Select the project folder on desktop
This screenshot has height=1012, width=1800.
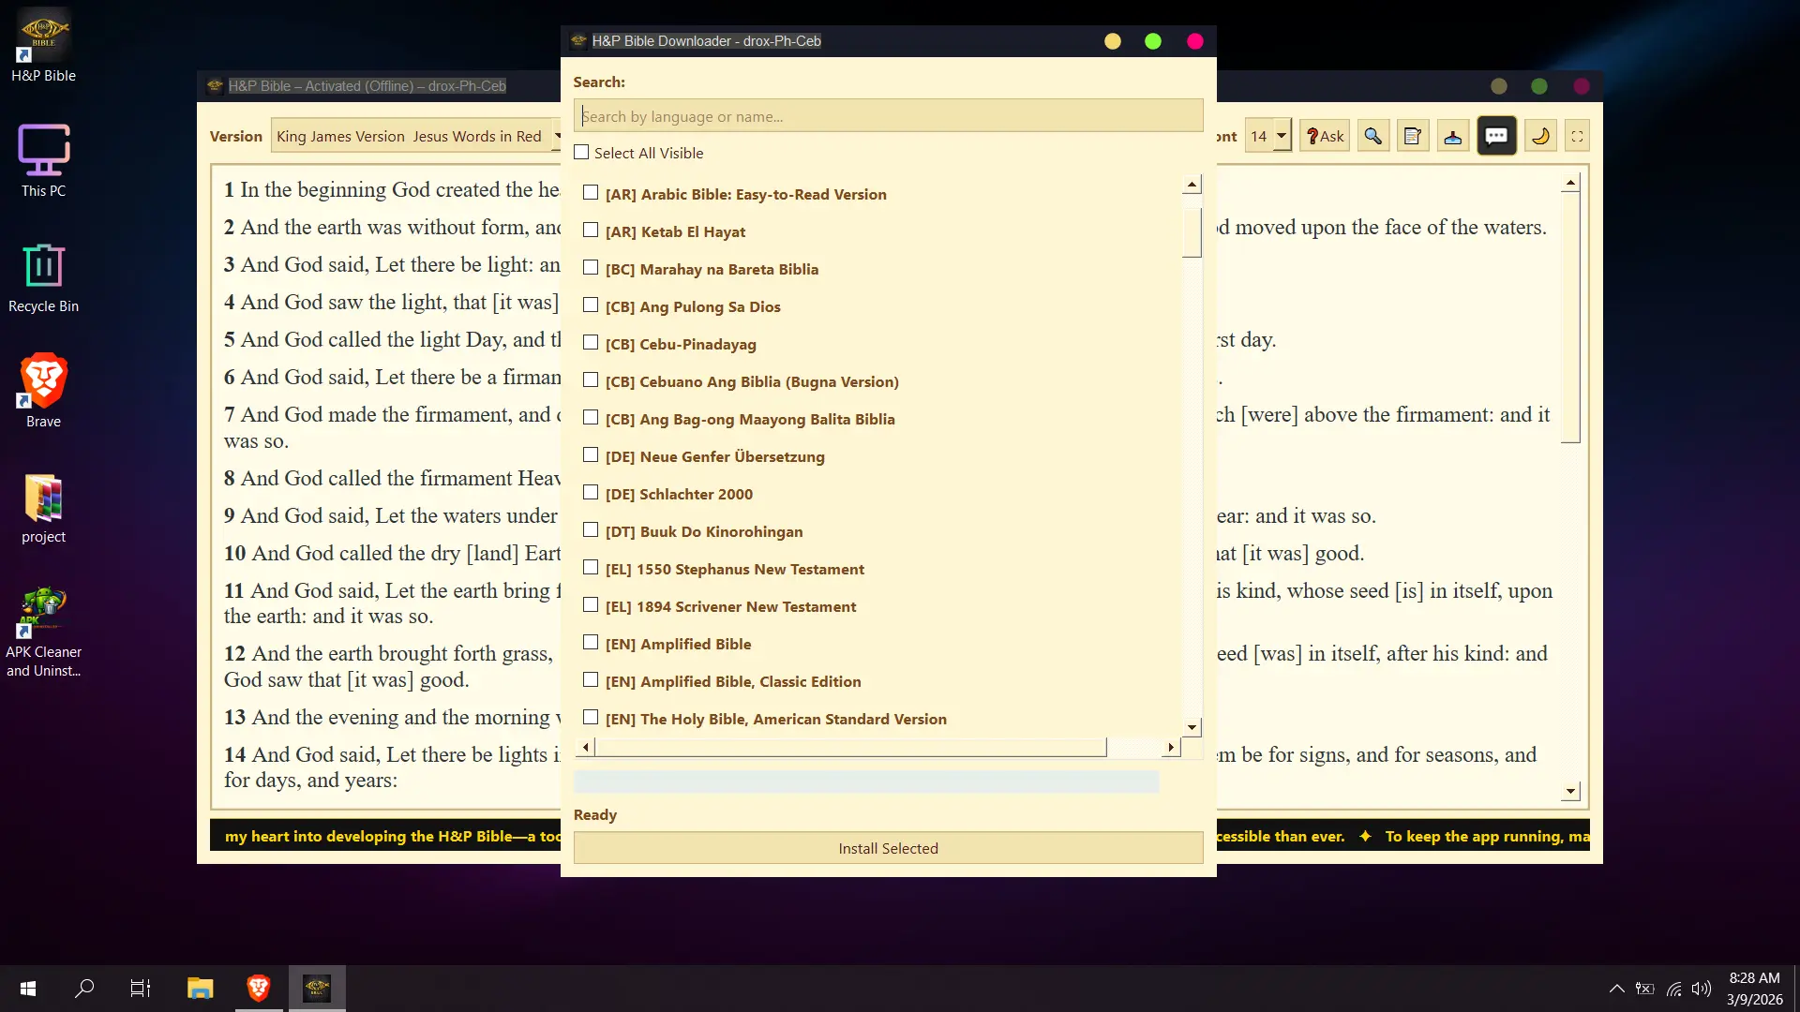coord(43,509)
